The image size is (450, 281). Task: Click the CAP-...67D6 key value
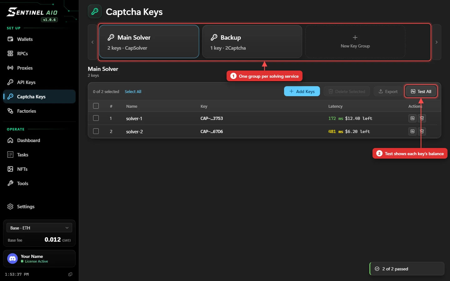[212, 131]
